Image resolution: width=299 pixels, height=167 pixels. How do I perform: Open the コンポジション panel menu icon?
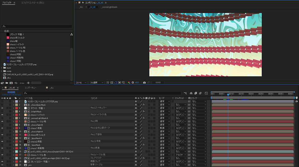click(106, 3)
